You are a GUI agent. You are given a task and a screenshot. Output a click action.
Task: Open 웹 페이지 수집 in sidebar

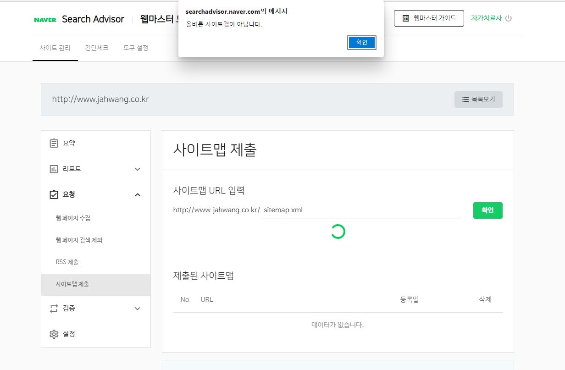point(73,218)
